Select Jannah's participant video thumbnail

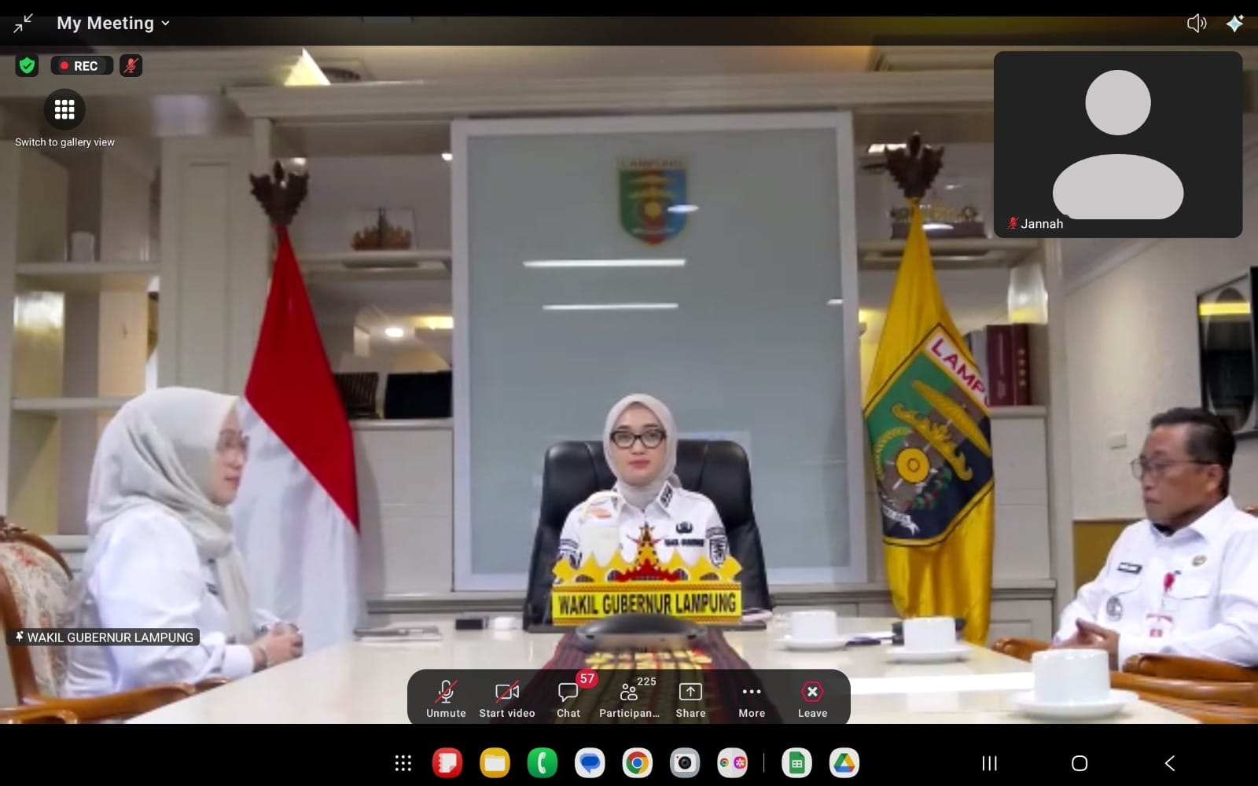[1117, 145]
